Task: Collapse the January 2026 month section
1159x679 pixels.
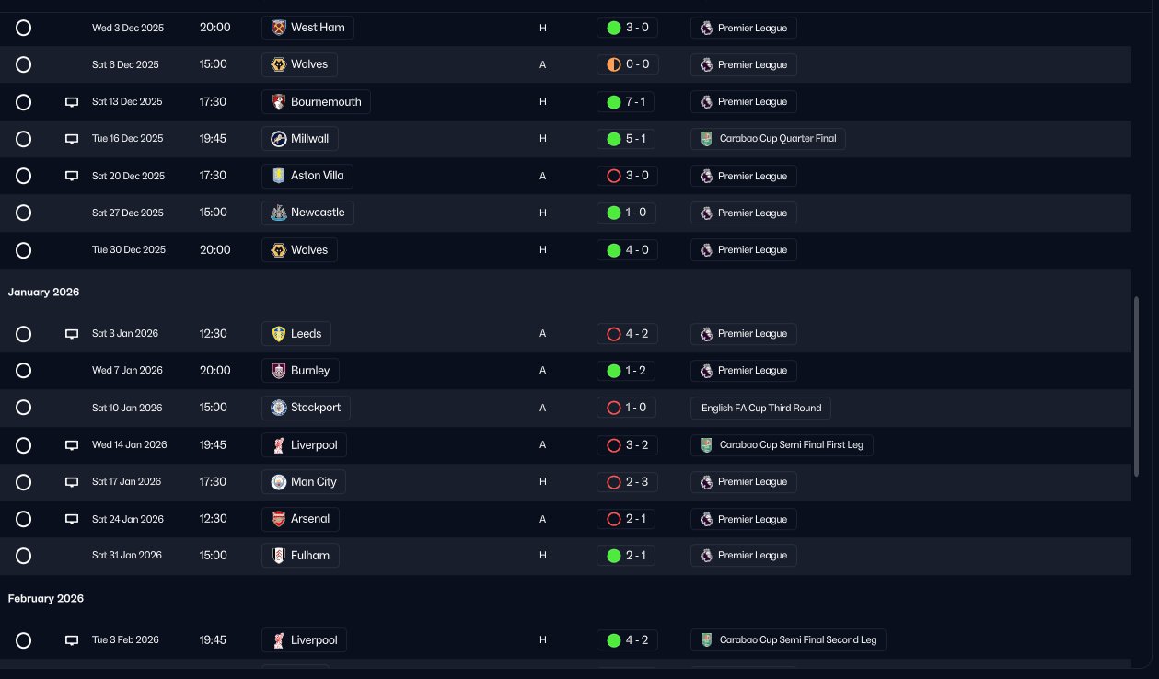Action: (44, 292)
